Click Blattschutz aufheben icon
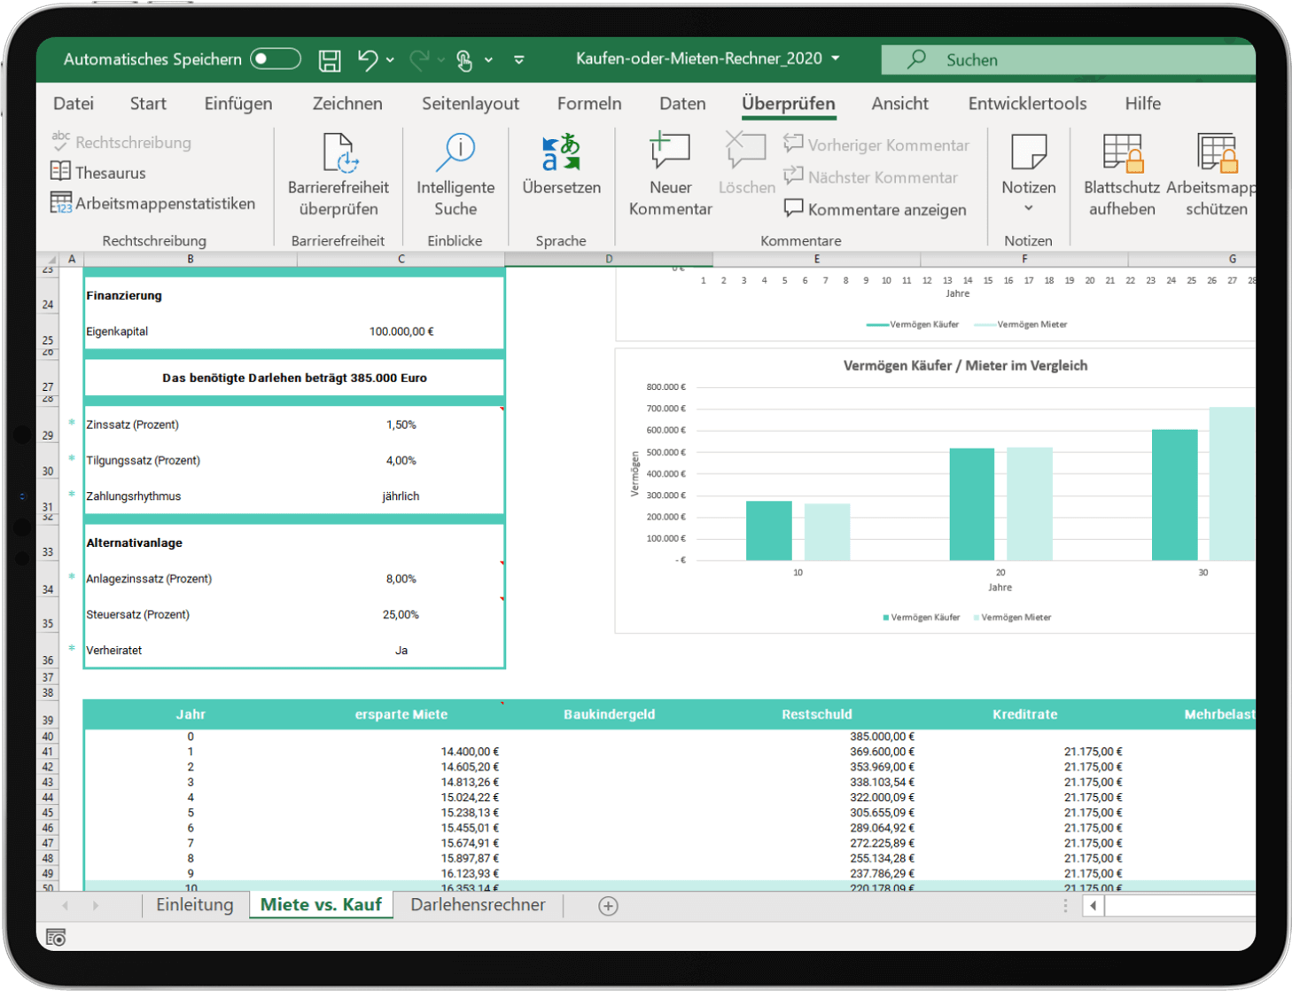This screenshot has width=1292, height=991. pos(1122,152)
